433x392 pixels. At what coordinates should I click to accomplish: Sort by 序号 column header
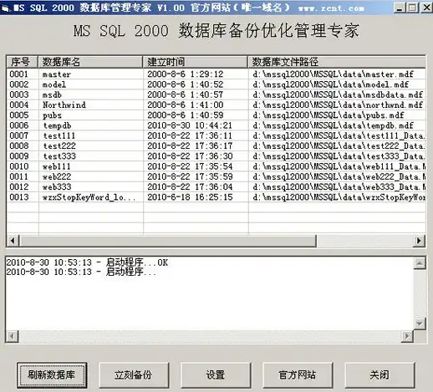point(22,62)
